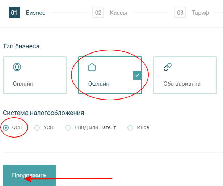Click the checkmark badge on Офлайн card
Viewport: 223px width, 186px height.
137,75
